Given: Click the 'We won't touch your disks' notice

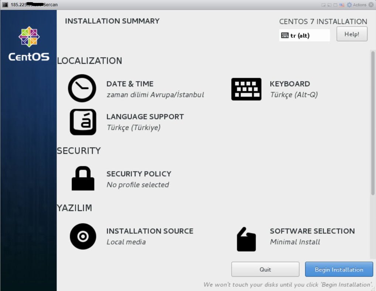Looking at the screenshot, I should (x=288, y=284).
